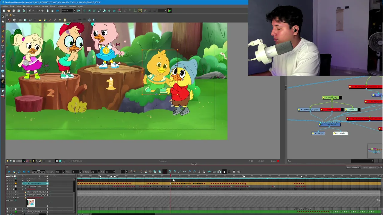Click the Detener stop frame field
The height and width of the screenshot is (215, 383).
click(x=94, y=172)
